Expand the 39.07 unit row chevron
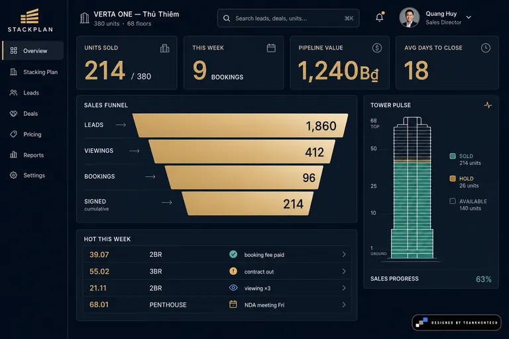The height and width of the screenshot is (339, 509). [344, 255]
